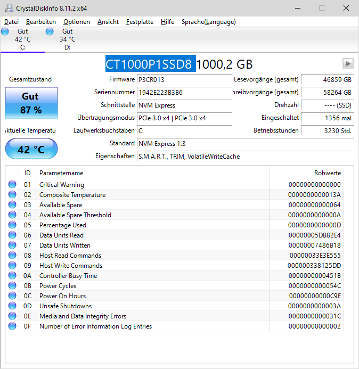This screenshot has width=359, height=369.
Task: Click status orb for Media and Data Integrity Errors
Action: (12, 316)
